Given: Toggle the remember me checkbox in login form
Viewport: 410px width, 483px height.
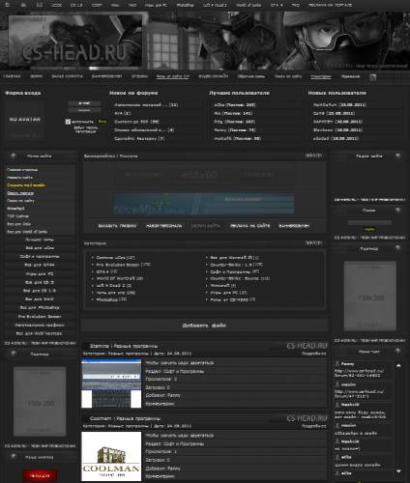Looking at the screenshot, I should tap(68, 122).
